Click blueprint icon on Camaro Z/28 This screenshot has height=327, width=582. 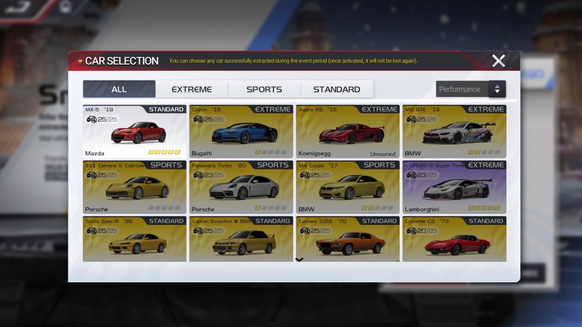305,231
